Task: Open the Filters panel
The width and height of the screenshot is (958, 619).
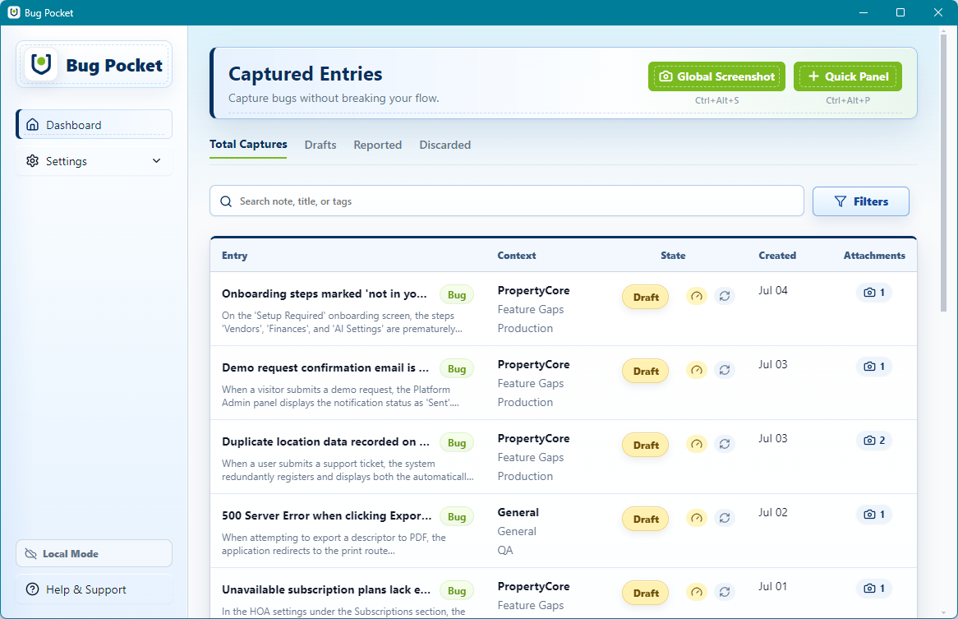Action: pyautogui.click(x=860, y=201)
